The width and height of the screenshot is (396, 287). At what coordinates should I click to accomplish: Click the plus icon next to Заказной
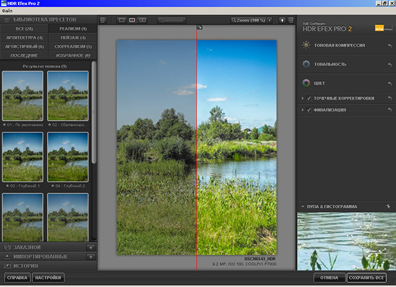tap(90, 247)
